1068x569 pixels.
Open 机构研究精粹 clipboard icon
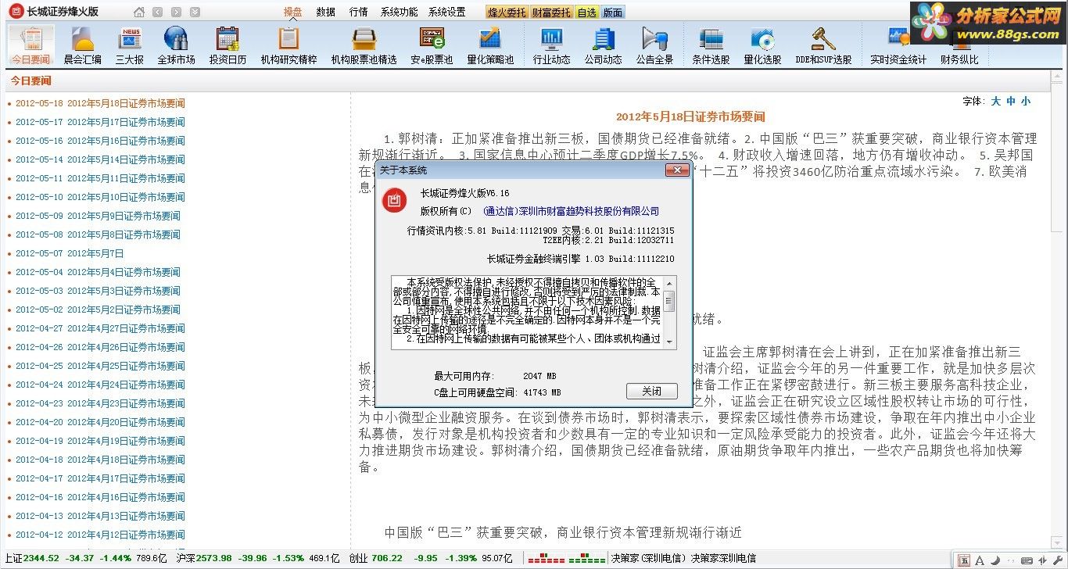[x=289, y=45]
